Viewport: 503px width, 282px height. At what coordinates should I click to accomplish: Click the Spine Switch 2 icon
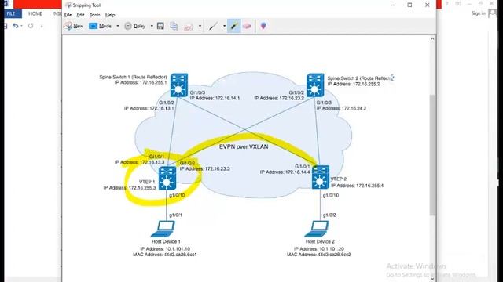[x=315, y=85]
